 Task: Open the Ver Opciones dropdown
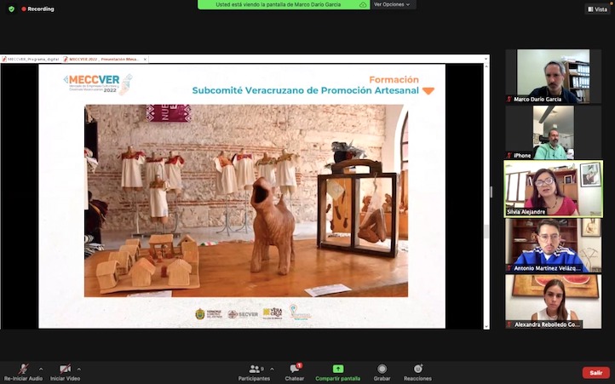coord(391,4)
